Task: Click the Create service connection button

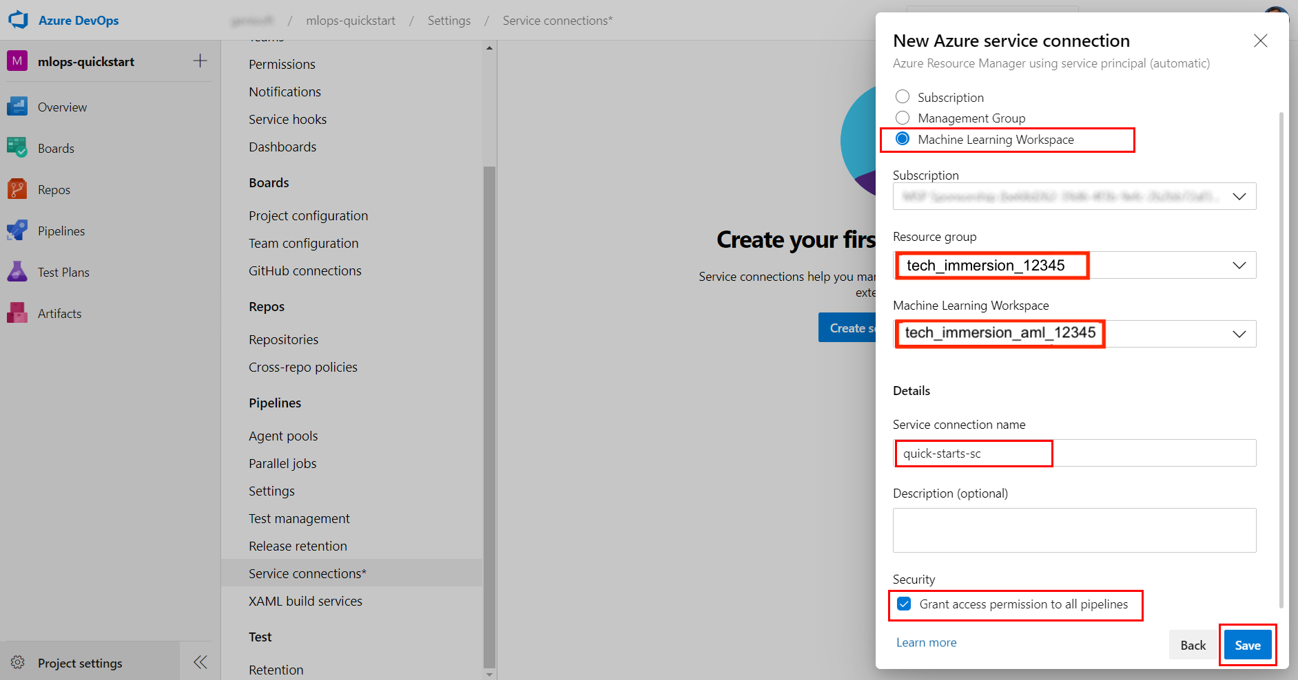Action: 847,328
